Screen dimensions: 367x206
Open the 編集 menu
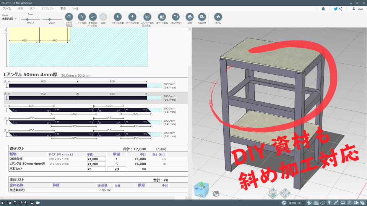point(20,8)
